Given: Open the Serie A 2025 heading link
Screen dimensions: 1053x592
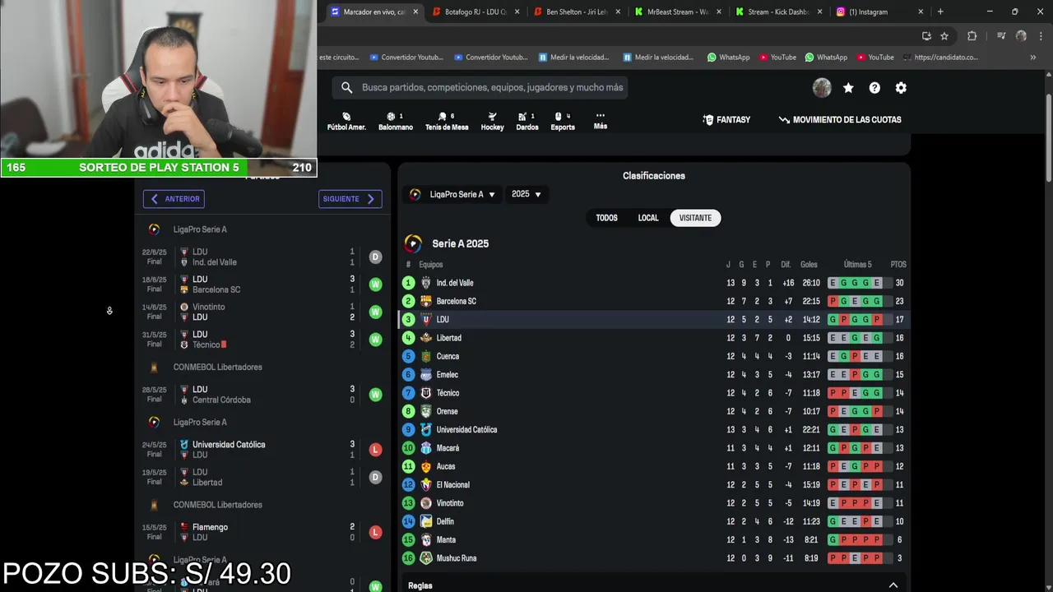Looking at the screenshot, I should tap(460, 244).
